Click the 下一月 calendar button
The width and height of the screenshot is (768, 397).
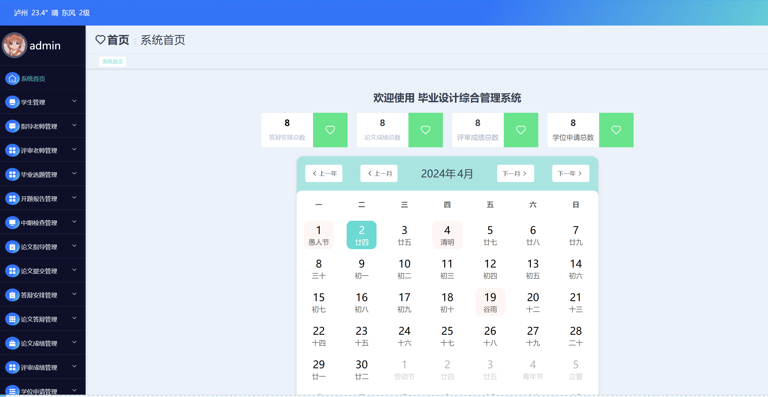pos(515,173)
